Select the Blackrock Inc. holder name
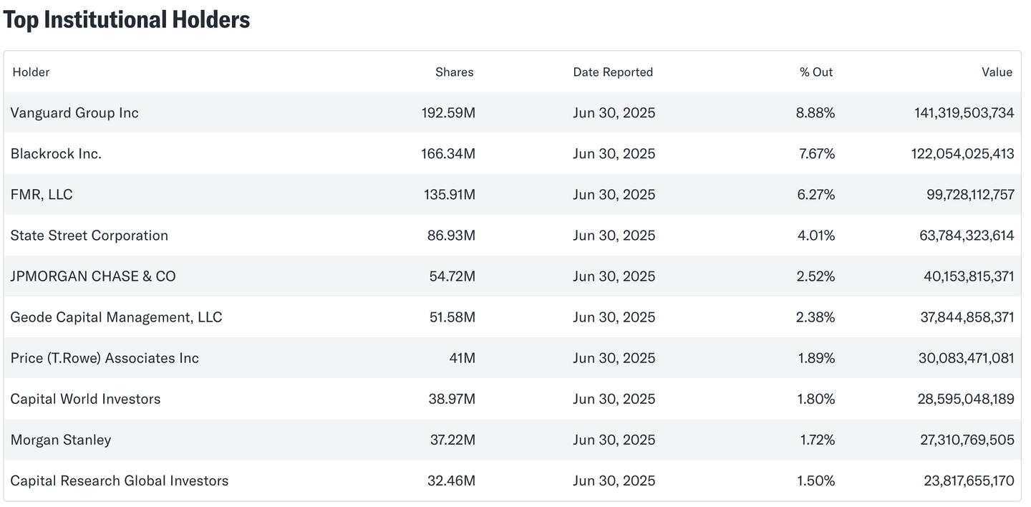1031x507 pixels. 56,153
